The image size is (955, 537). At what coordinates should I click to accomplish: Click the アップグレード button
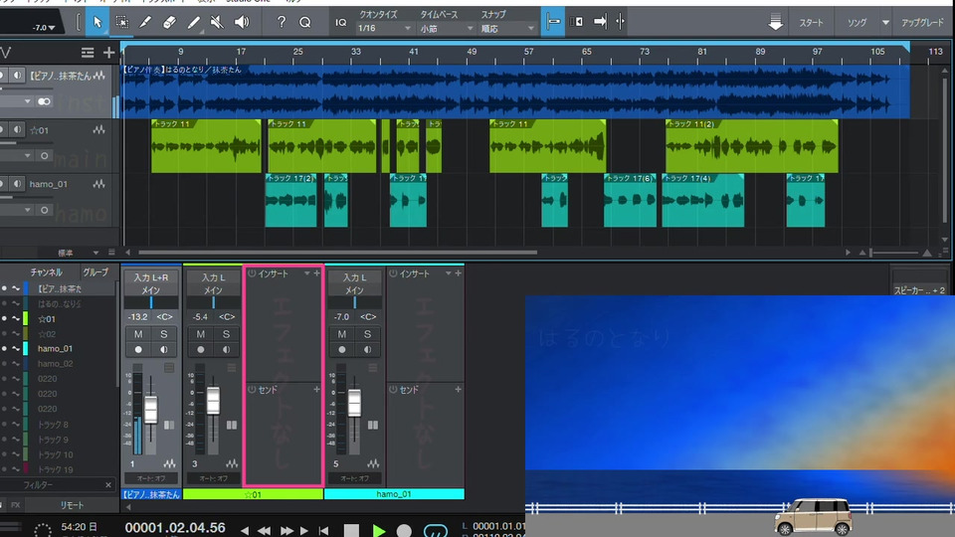tap(923, 22)
